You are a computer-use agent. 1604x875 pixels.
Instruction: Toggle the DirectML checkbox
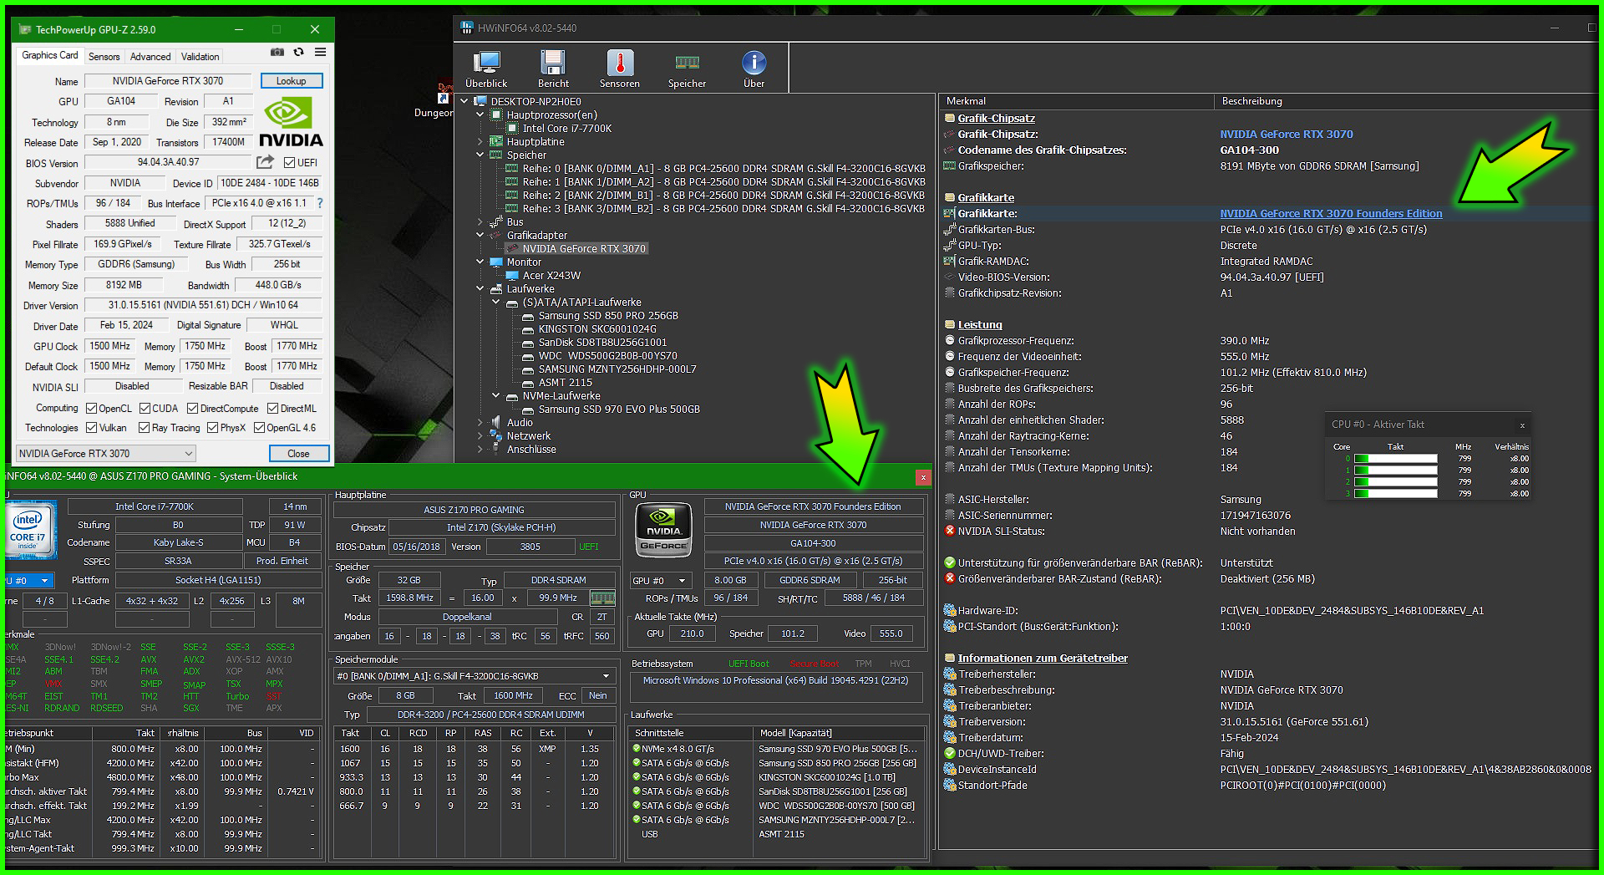tap(272, 409)
